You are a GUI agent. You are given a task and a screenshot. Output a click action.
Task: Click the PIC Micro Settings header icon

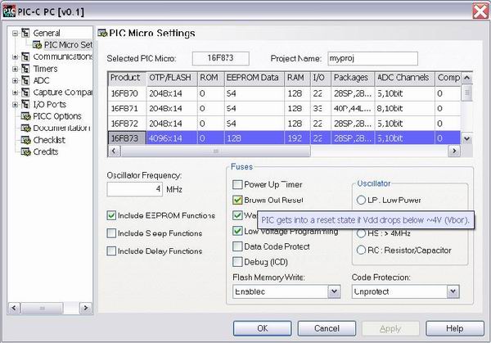(x=102, y=33)
